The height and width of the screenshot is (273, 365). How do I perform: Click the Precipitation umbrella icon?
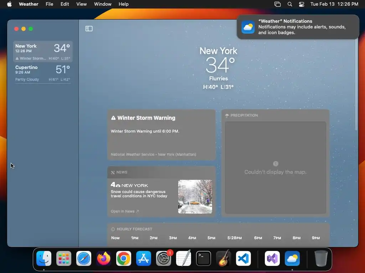227,116
